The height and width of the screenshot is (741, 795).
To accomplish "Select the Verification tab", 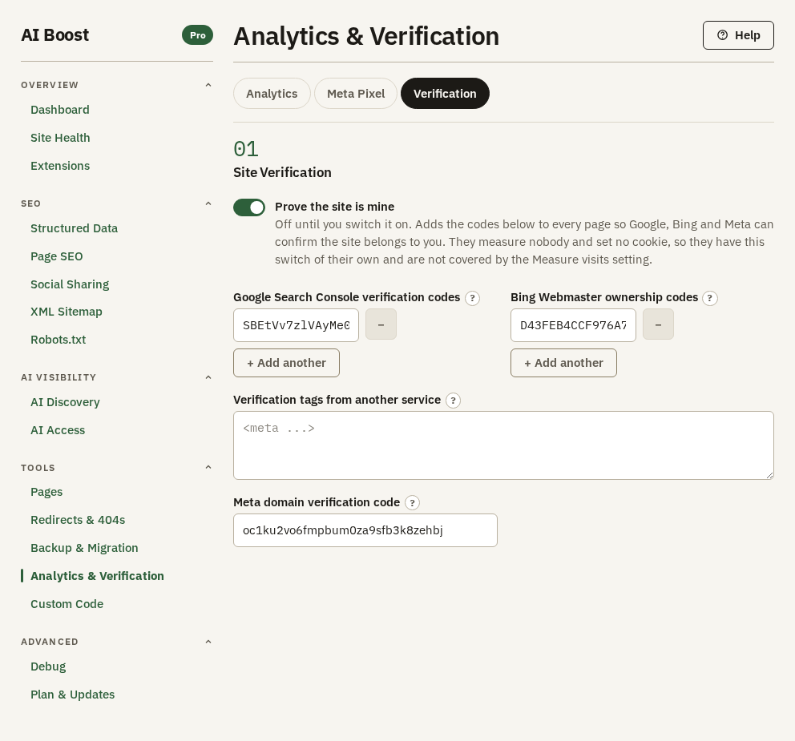I will pos(445,93).
